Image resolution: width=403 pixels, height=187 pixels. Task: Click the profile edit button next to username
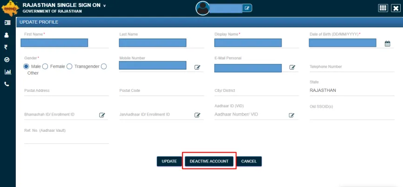click(248, 8)
